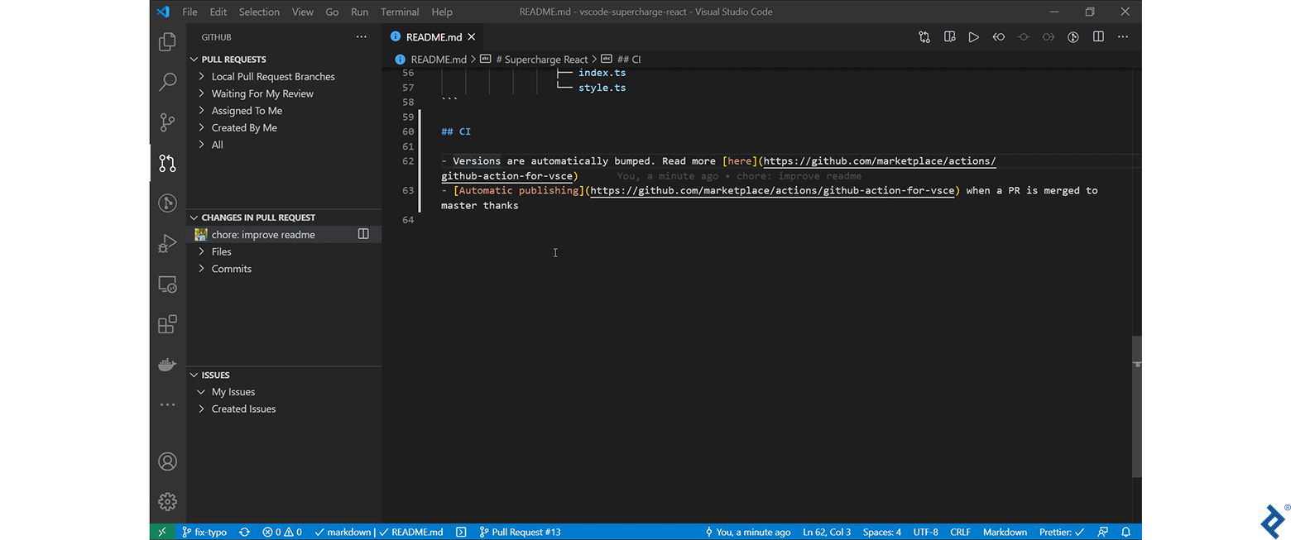Click Pull Request #13 in status bar
1291x540 pixels.
(520, 532)
